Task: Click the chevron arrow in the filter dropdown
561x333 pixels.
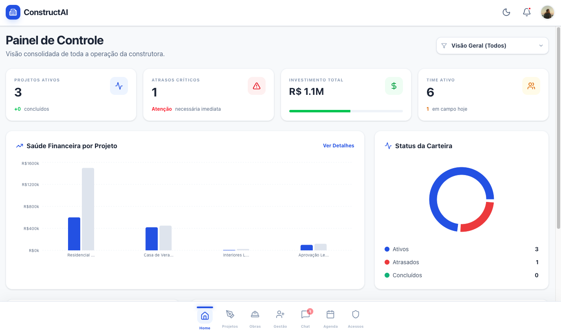Action: 541,46
